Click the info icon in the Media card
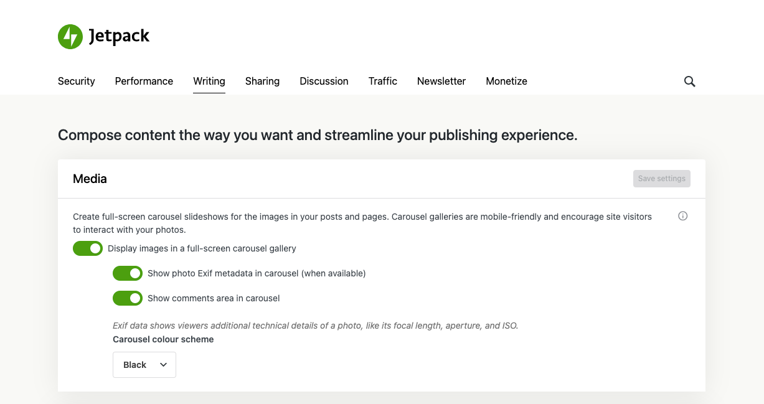The width and height of the screenshot is (764, 404). click(x=682, y=216)
